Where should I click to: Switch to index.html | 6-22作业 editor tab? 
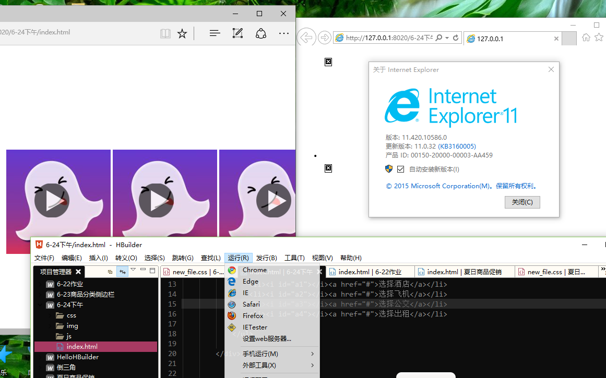pos(370,272)
